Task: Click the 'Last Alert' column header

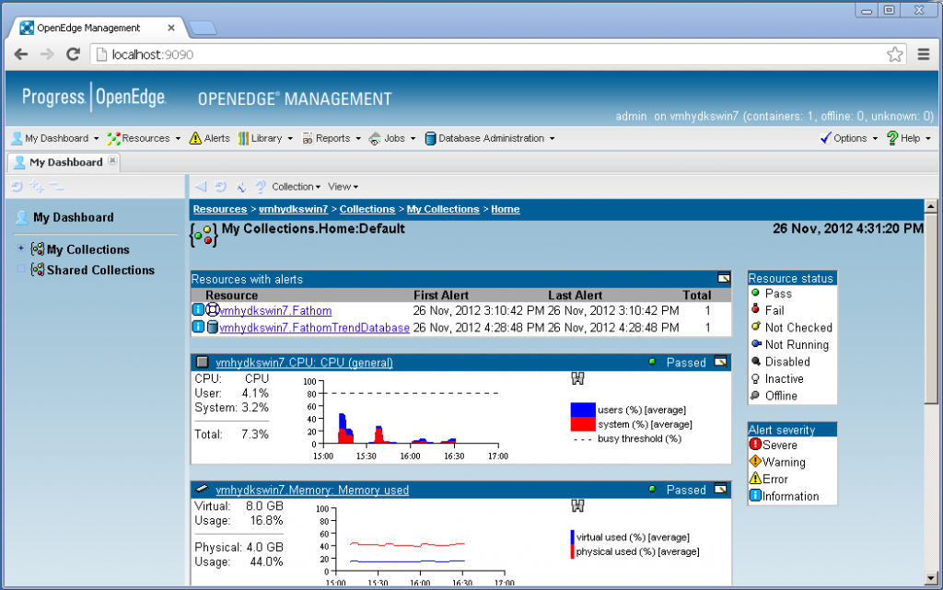Action: 575,295
